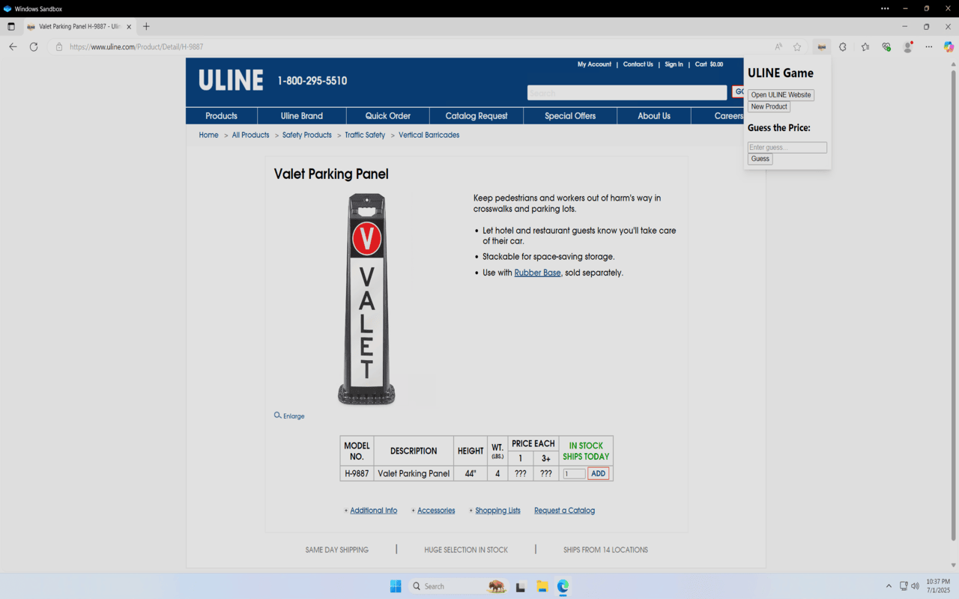Click the Read Aloud icon in address bar
Image resolution: width=959 pixels, height=599 pixels.
778,46
